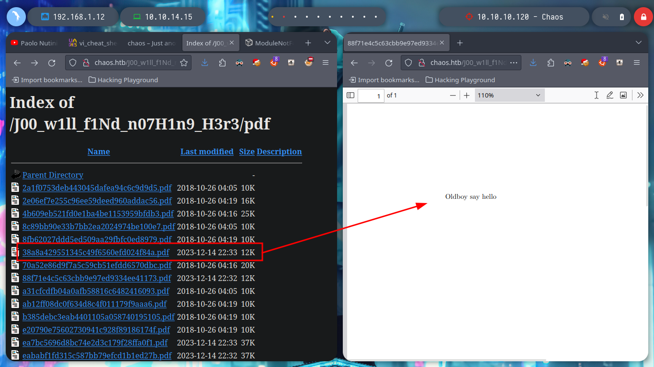Close the Index of /J00 tab
Image resolution: width=654 pixels, height=367 pixels.
232,43
